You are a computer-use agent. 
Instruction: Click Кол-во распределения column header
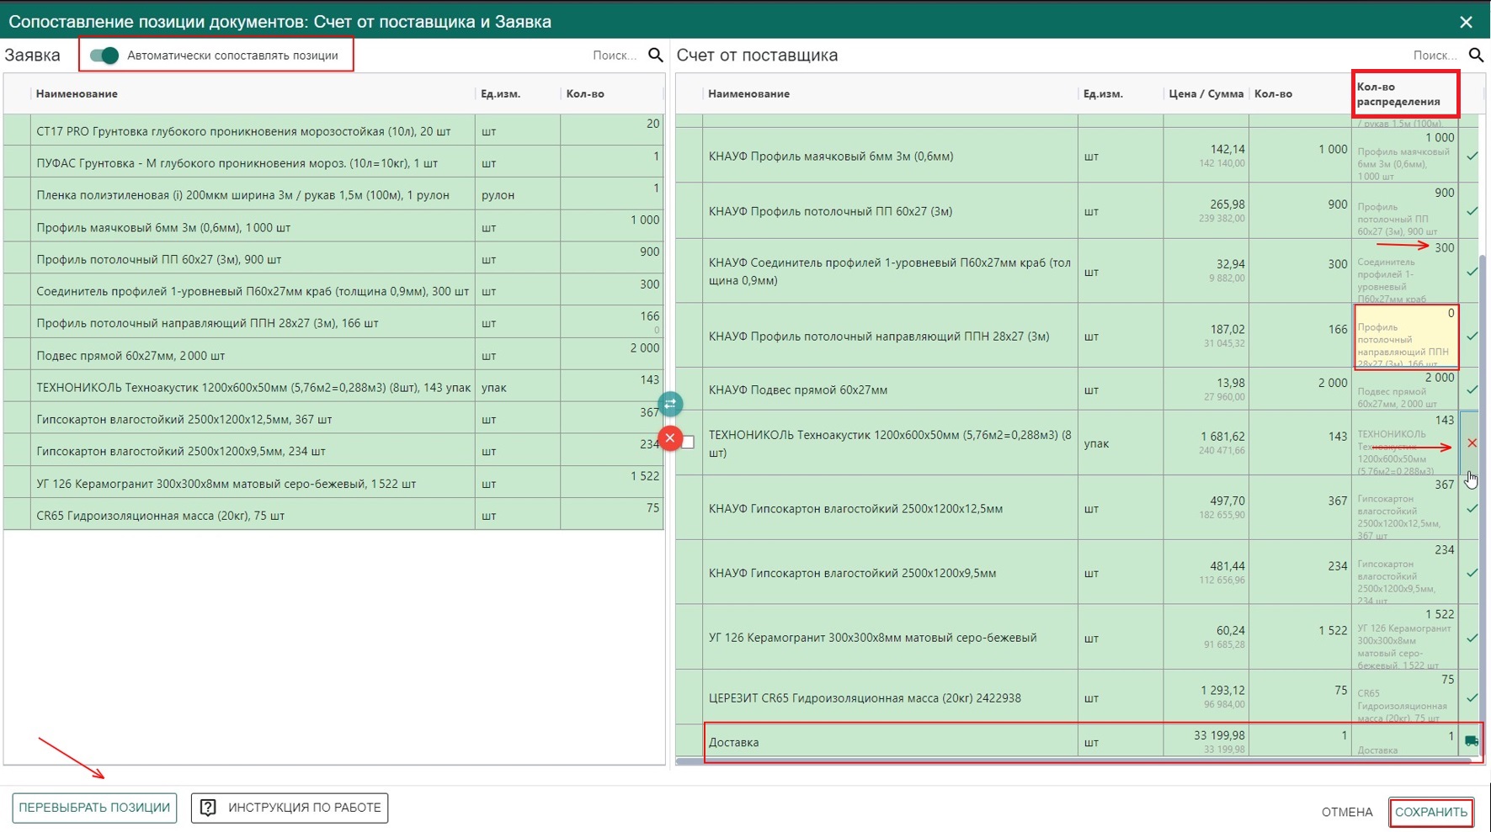1398,94
